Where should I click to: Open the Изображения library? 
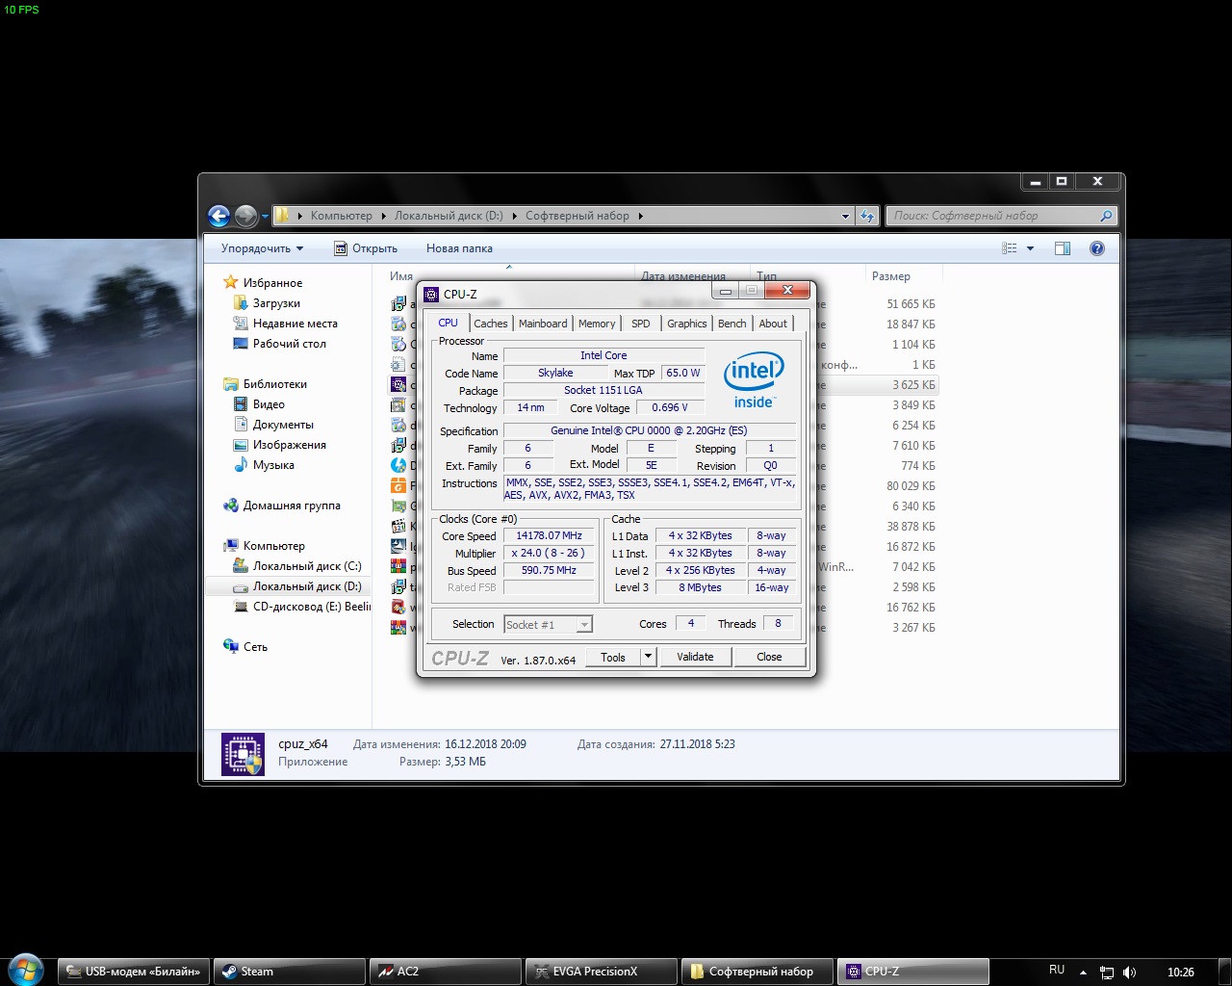pyautogui.click(x=289, y=445)
